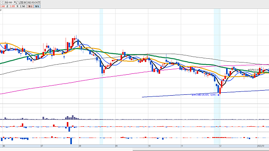Click the first chart tool icon after the bar count
This screenshot has width=269, height=151.
15,3
